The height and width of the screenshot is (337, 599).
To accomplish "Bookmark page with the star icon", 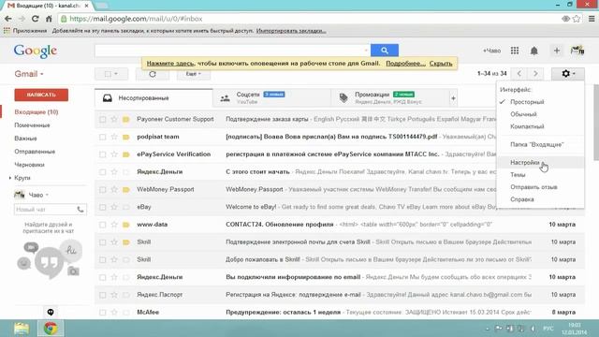I will pos(577,19).
